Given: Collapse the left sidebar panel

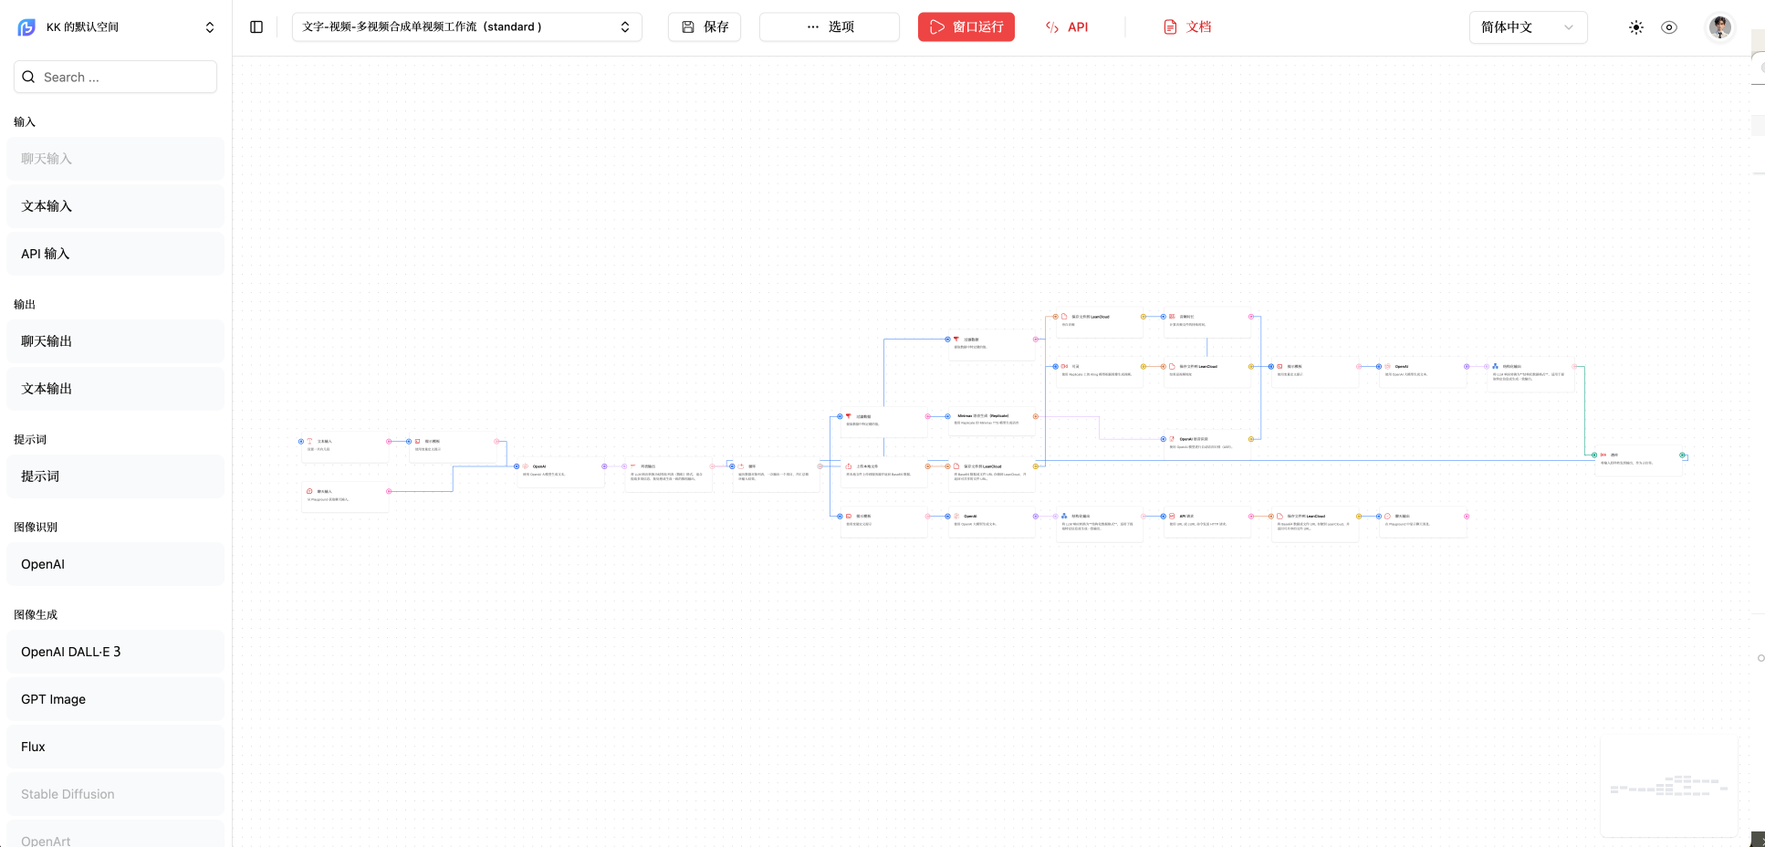Looking at the screenshot, I should point(256,26).
